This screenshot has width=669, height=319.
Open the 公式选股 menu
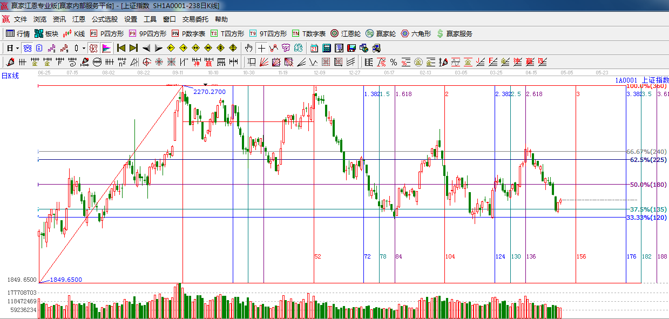[x=104, y=19]
